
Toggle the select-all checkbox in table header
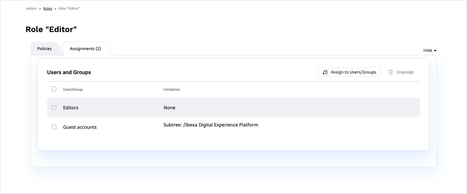[x=54, y=89]
